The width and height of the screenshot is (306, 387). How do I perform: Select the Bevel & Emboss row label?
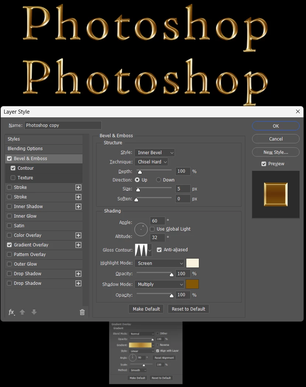click(30, 159)
